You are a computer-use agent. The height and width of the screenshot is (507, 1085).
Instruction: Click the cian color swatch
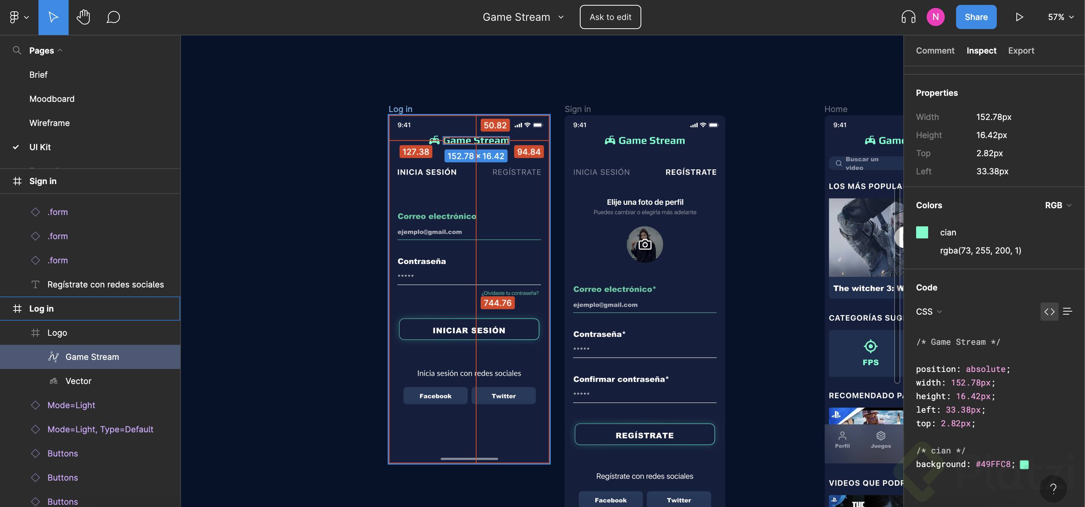point(922,232)
